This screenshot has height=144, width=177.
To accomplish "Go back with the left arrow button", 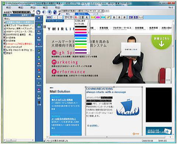I will pyautogui.click(x=44, y=12).
